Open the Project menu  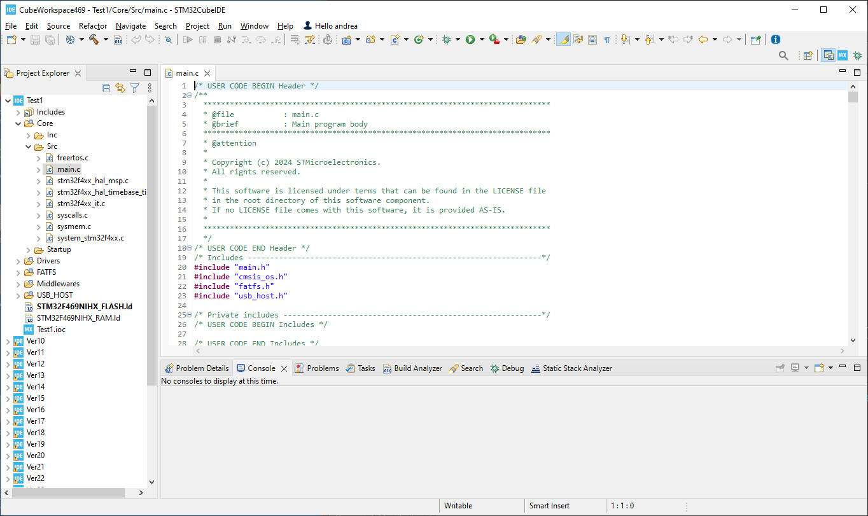tap(197, 26)
